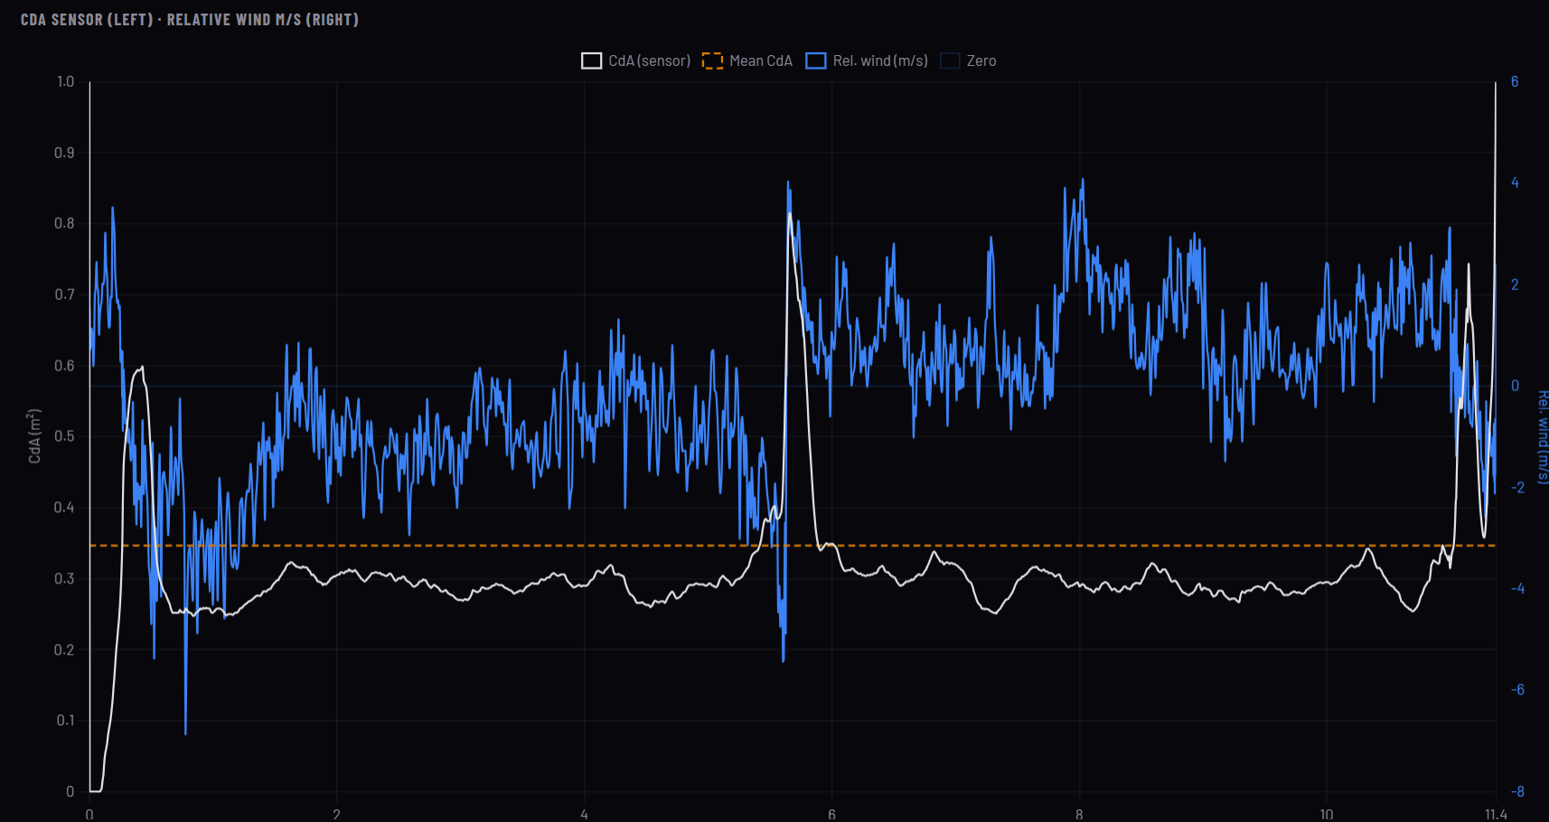Toggle the Zero legend entry
Image resolution: width=1549 pixels, height=822 pixels.
point(968,61)
